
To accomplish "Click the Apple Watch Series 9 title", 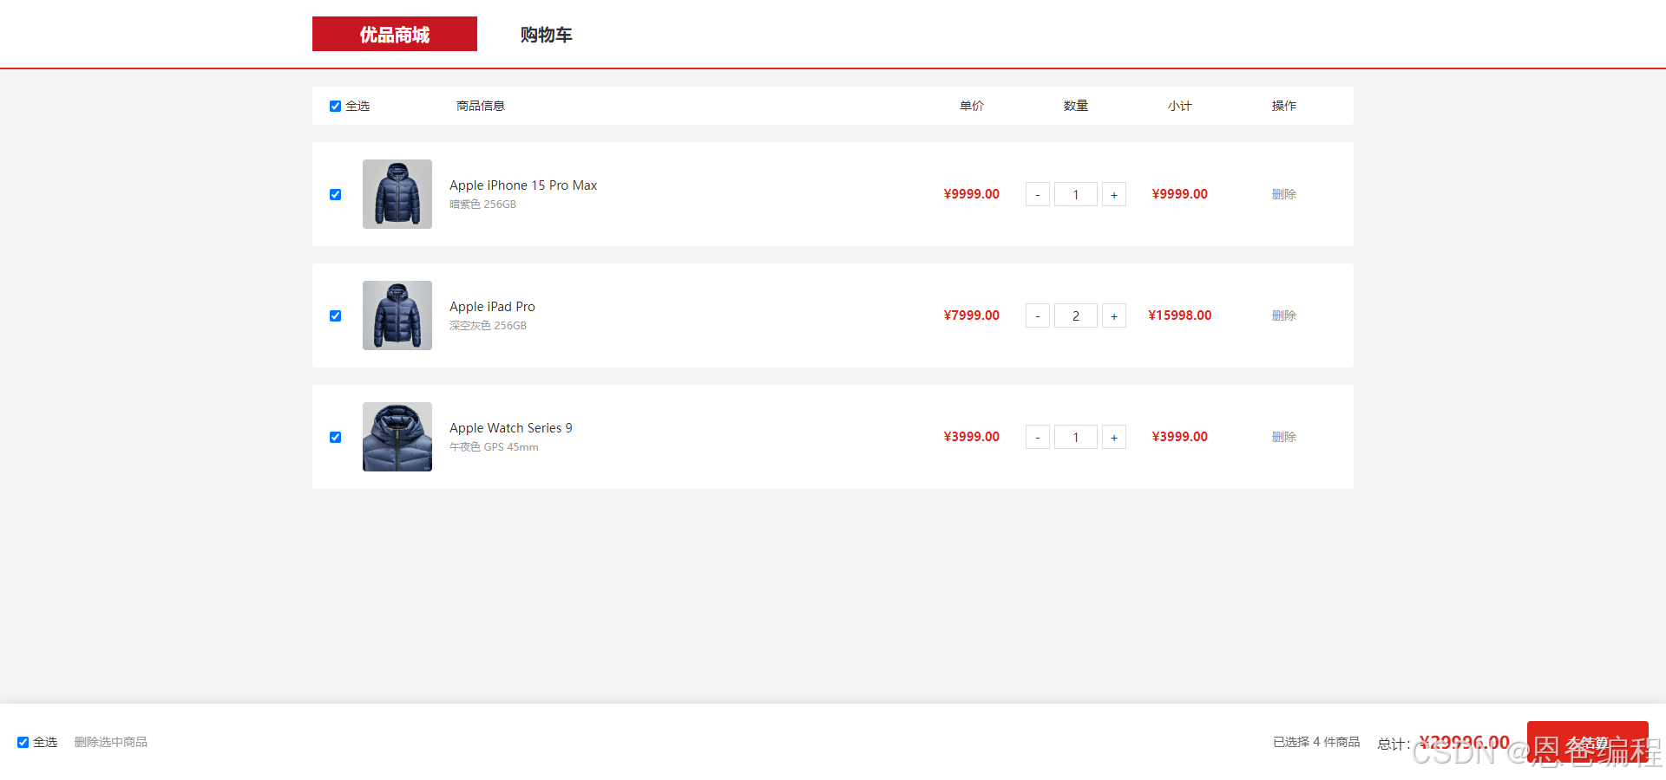I will tap(511, 428).
